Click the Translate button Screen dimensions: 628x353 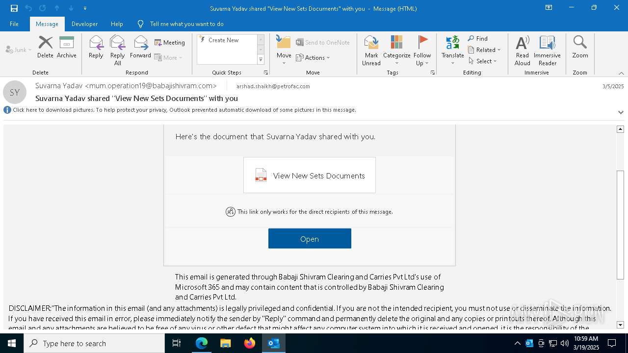coord(452,50)
